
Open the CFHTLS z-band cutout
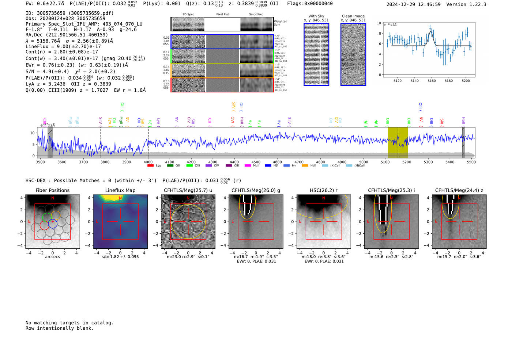pyautogui.click(x=459, y=222)
